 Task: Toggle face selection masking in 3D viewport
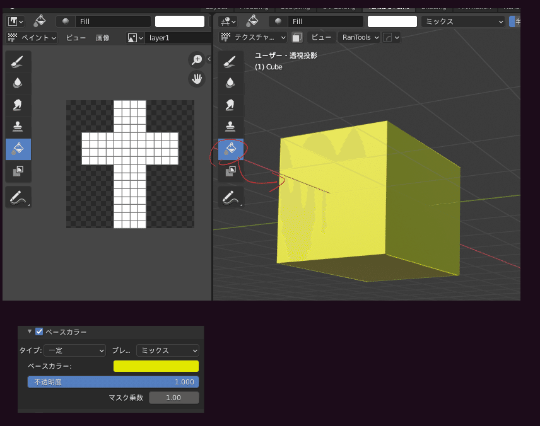pos(297,37)
